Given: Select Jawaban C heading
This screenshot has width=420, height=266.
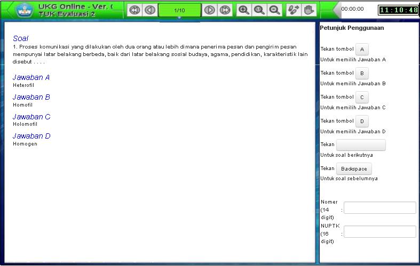Looking at the screenshot, I should [31, 117].
